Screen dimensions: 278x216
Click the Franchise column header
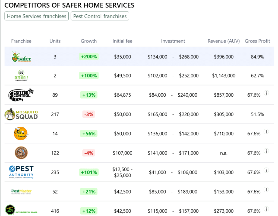click(x=21, y=41)
